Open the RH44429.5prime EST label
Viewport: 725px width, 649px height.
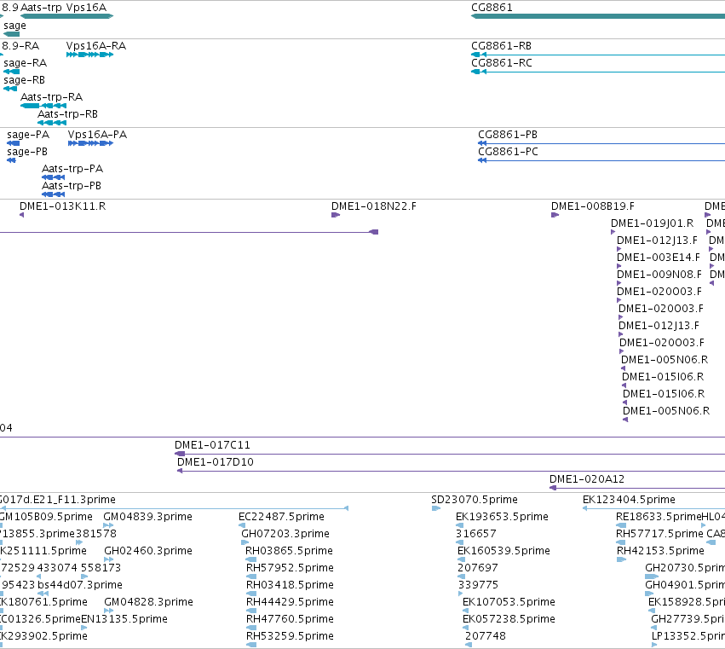tap(290, 602)
